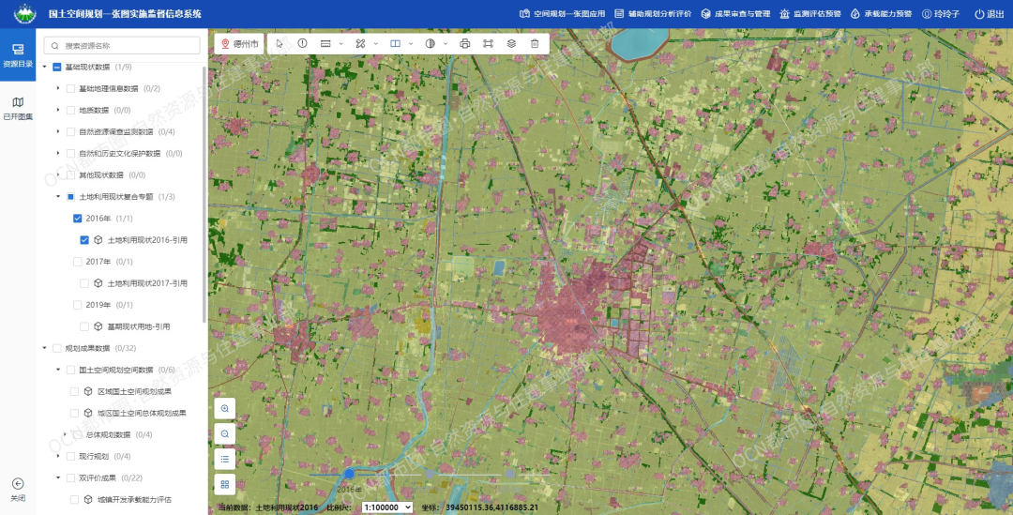Expand 自然资源调查监测数据 node
The height and width of the screenshot is (515, 1013).
click(58, 132)
